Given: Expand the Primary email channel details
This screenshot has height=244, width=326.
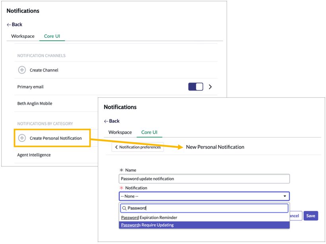Looking at the screenshot, I should click(210, 87).
